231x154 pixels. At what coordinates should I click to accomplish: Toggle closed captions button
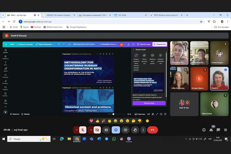click(x=106, y=130)
